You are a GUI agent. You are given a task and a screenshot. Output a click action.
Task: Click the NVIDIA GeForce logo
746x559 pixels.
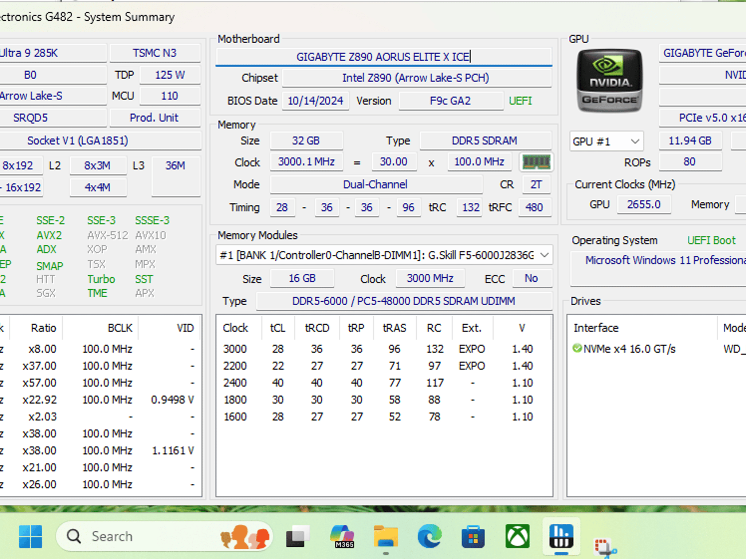point(609,80)
